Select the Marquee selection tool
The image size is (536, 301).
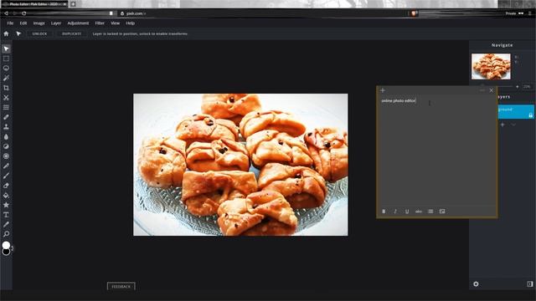6,59
